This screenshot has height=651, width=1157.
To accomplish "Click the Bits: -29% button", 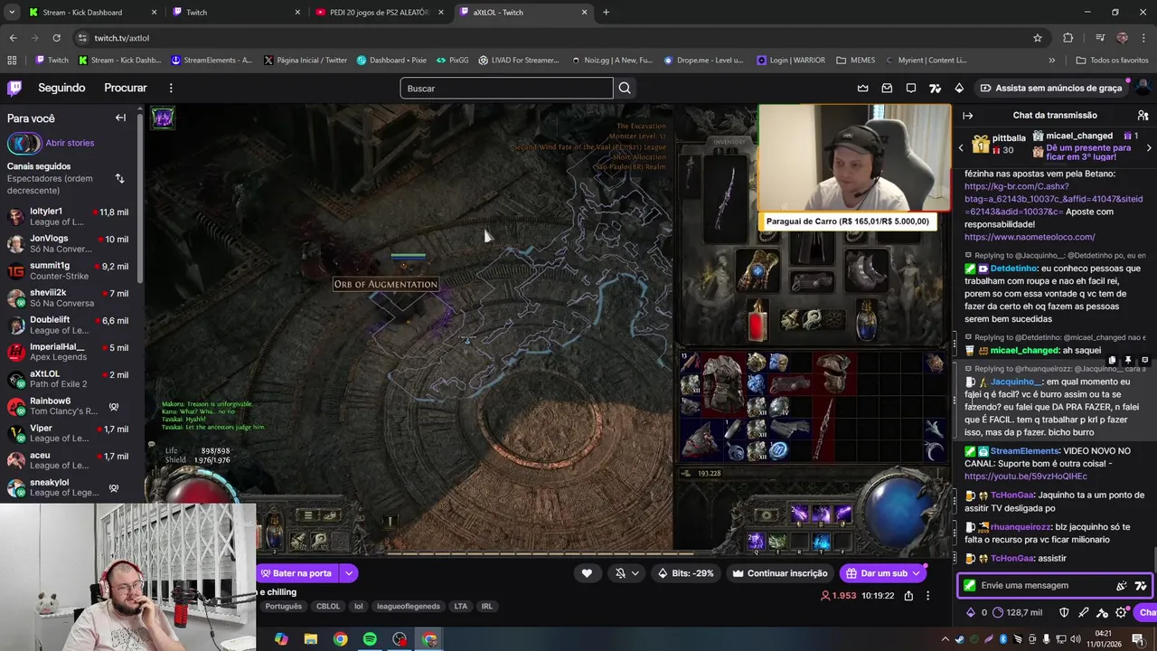I will (x=686, y=573).
